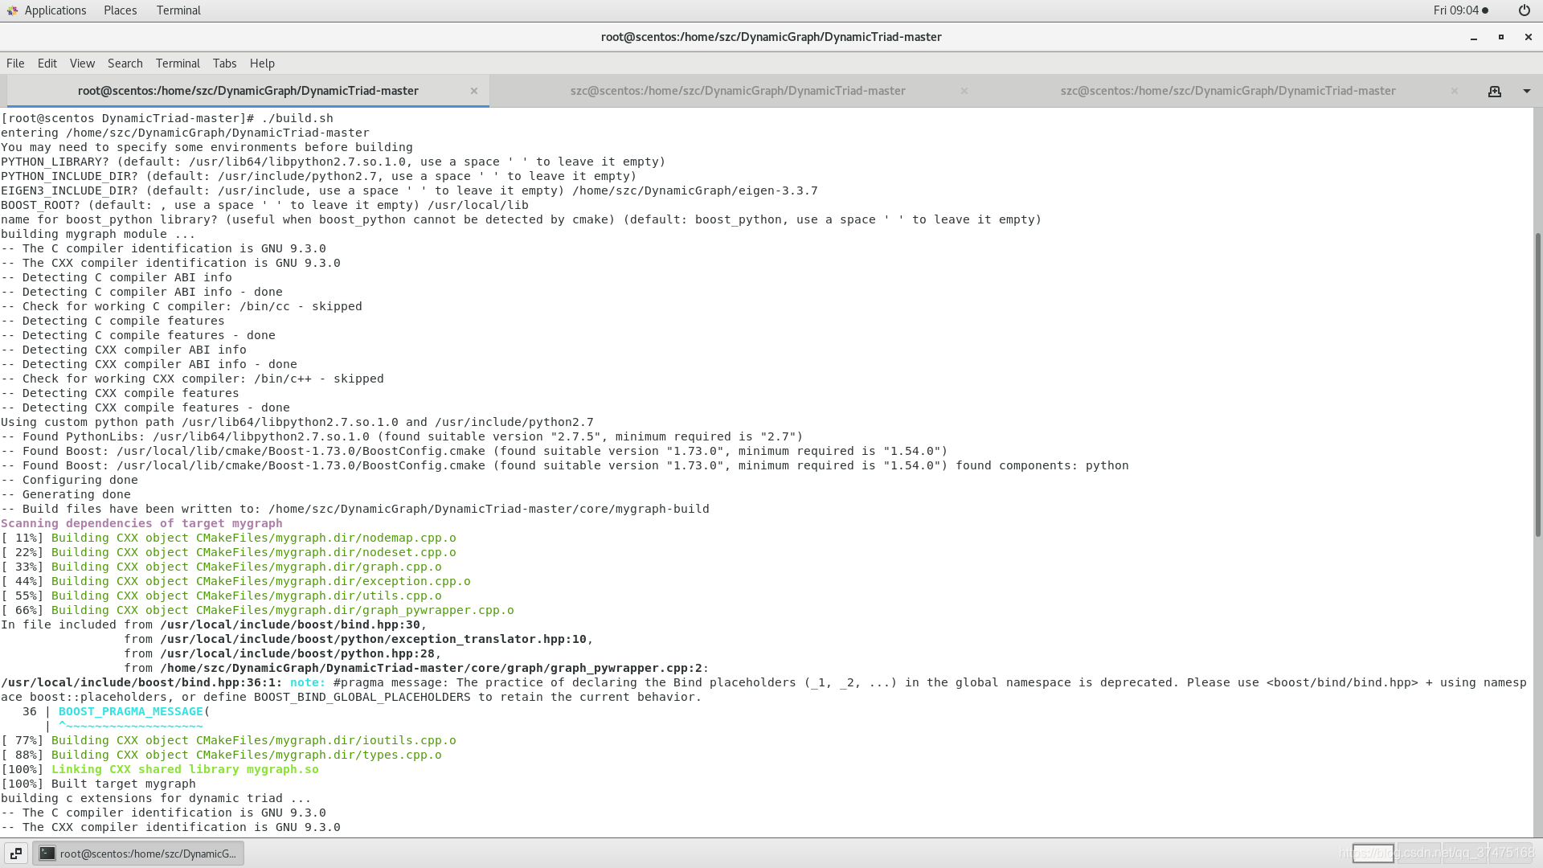Click the terminal vertical scrollbar
This screenshot has width=1543, height=868.
pyautogui.click(x=1537, y=386)
